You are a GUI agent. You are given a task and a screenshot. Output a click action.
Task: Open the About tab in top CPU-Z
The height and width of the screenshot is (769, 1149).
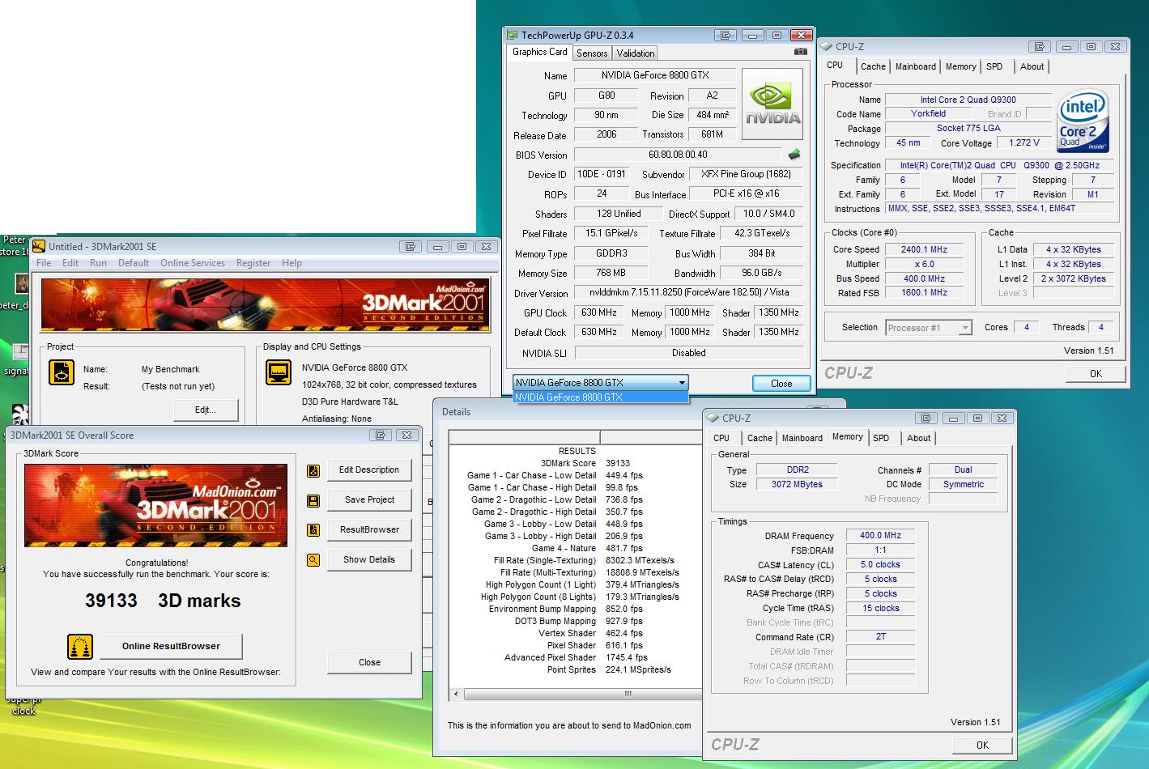1032,66
